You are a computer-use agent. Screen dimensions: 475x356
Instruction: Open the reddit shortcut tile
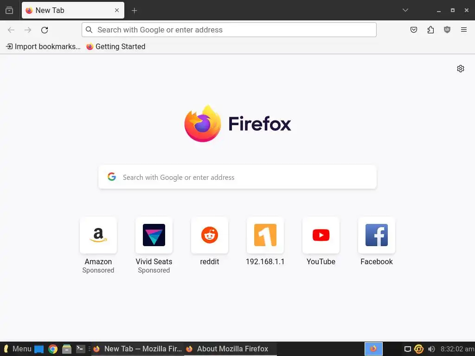point(210,235)
